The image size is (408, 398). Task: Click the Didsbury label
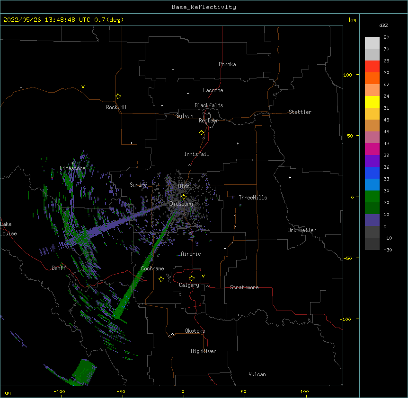(x=181, y=204)
